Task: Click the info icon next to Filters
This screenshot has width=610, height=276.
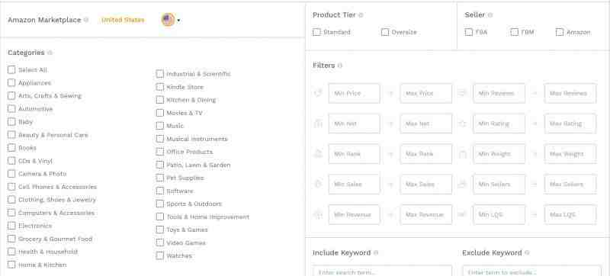Action: (x=339, y=66)
